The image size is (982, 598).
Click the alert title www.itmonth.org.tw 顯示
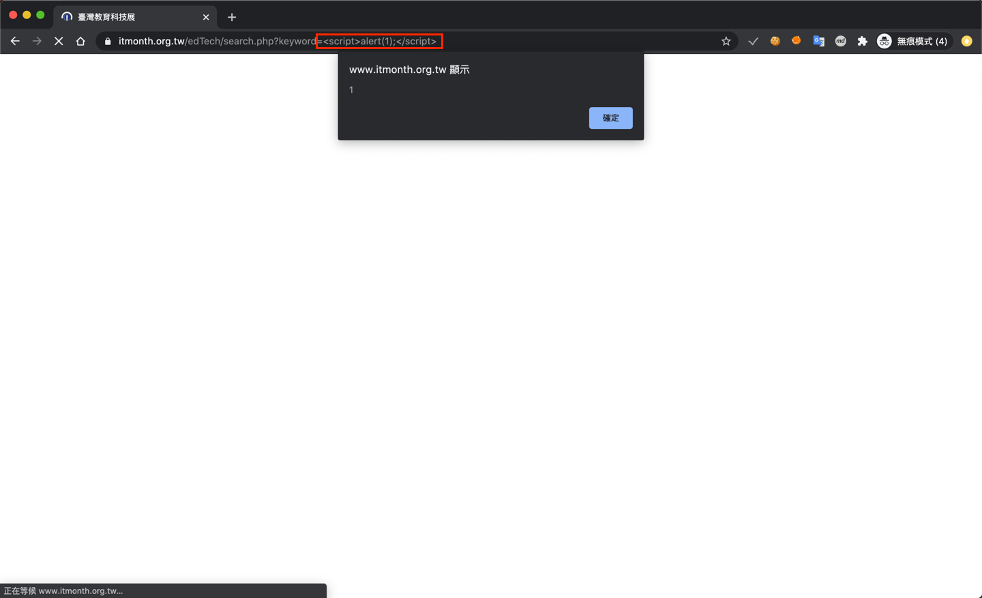tap(409, 70)
